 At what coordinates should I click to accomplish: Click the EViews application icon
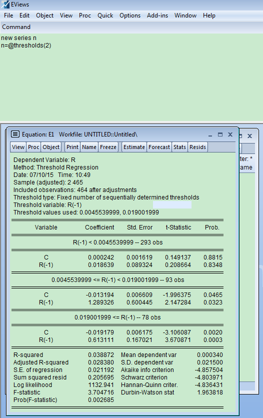coord(5,4)
